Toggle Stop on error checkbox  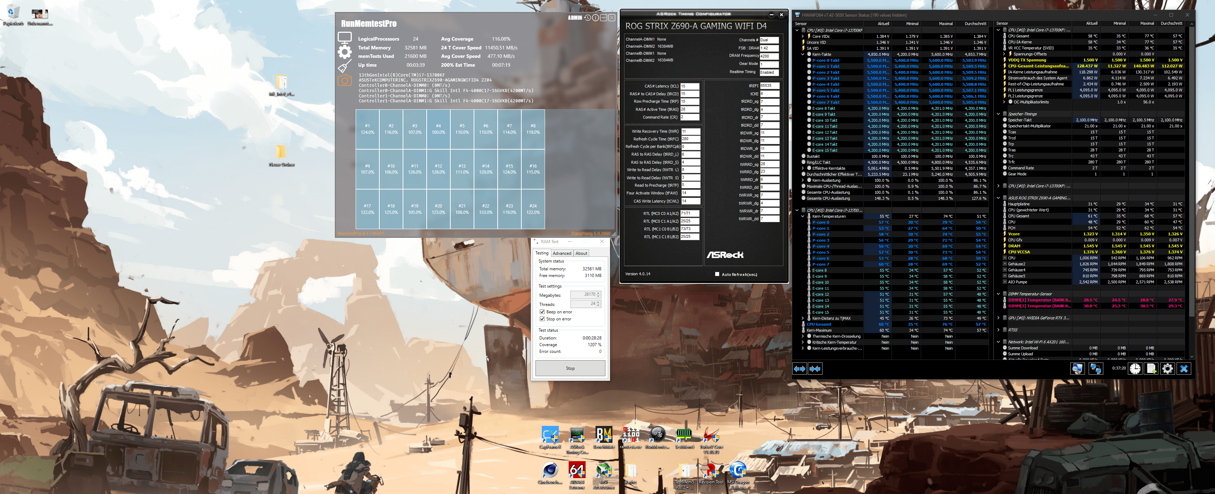click(543, 319)
